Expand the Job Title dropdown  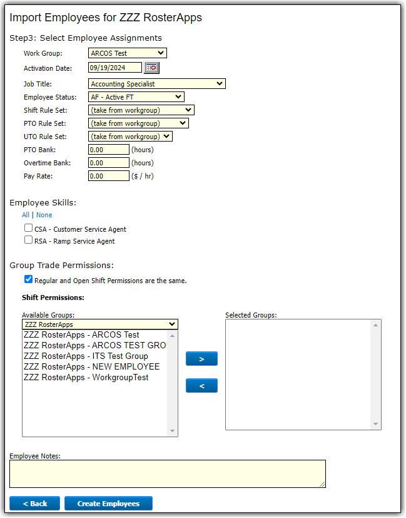156,83
